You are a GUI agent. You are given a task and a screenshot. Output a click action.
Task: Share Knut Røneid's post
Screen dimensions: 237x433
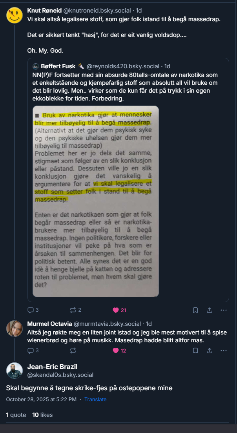pyautogui.click(x=210, y=310)
